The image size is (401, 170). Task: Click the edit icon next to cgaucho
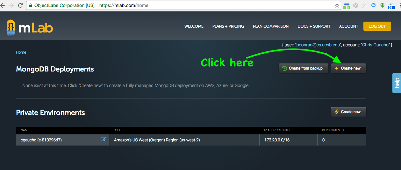pyautogui.click(x=103, y=139)
